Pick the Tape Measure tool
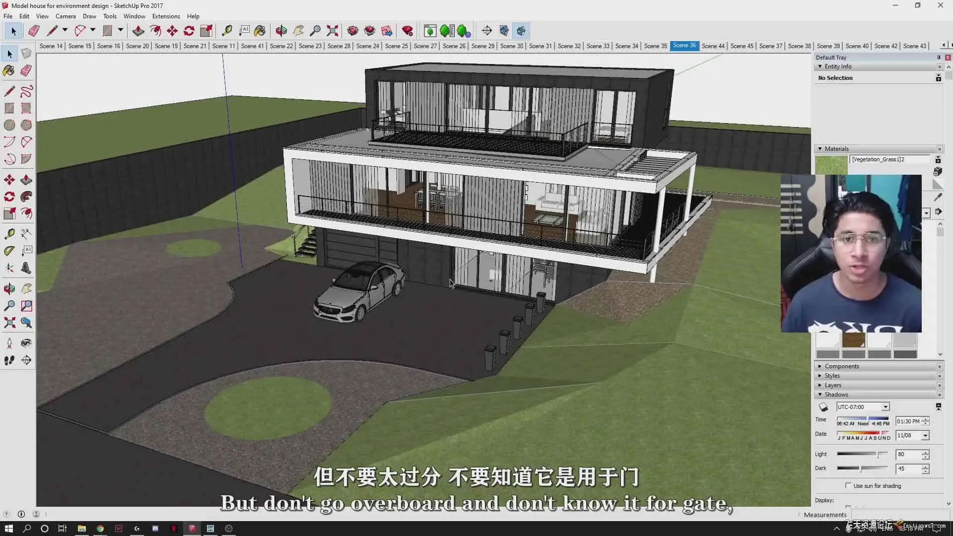Screen dimensions: 953x536 coord(9,234)
